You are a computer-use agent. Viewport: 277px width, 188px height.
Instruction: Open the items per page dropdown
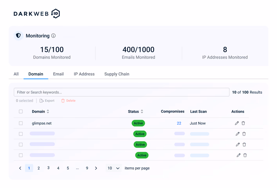click(x=113, y=168)
